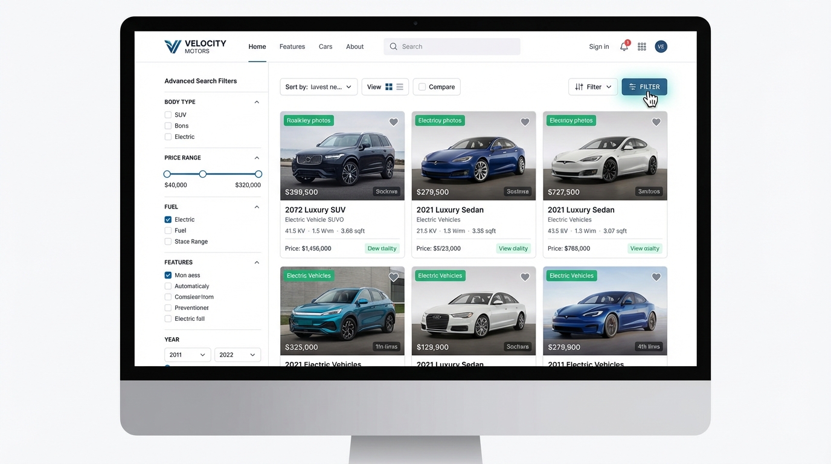Open the Sort by dropdown

(x=318, y=86)
